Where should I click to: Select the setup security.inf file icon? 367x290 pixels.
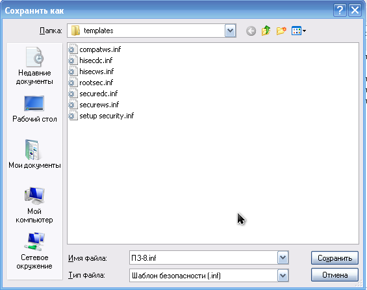pos(73,116)
